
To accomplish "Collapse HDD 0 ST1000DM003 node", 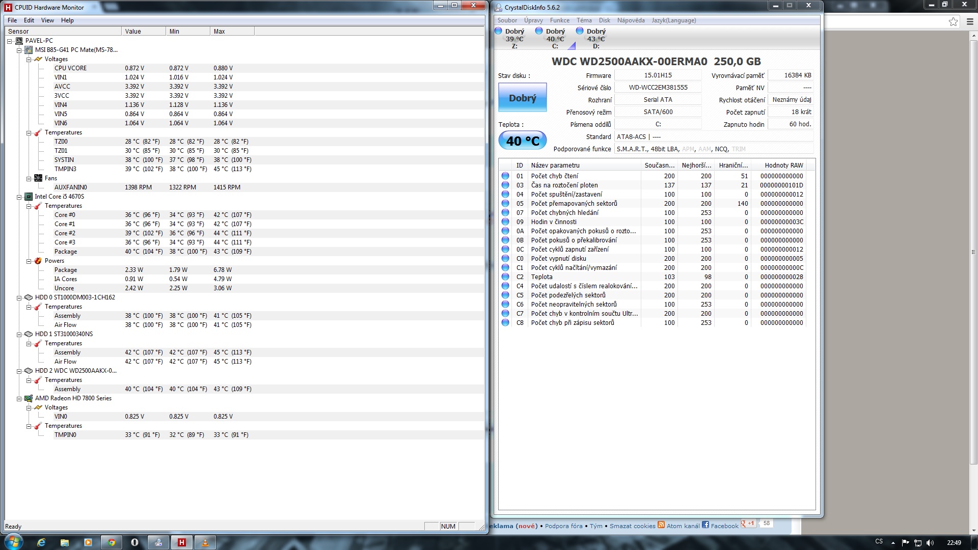I will point(19,297).
